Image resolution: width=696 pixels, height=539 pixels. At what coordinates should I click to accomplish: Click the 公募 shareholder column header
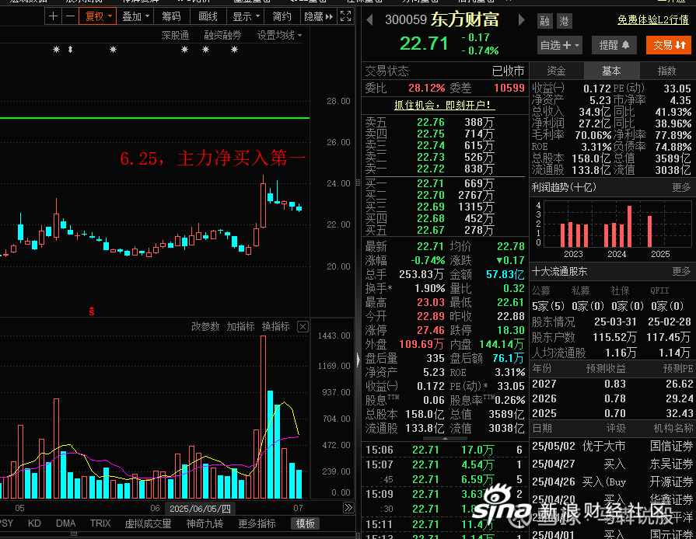pos(540,290)
